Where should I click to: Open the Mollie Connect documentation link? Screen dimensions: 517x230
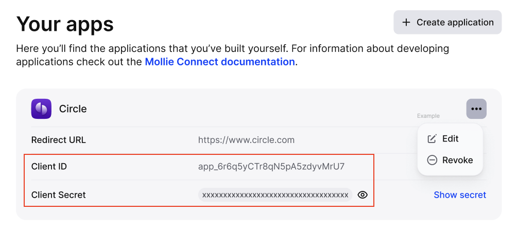point(219,62)
